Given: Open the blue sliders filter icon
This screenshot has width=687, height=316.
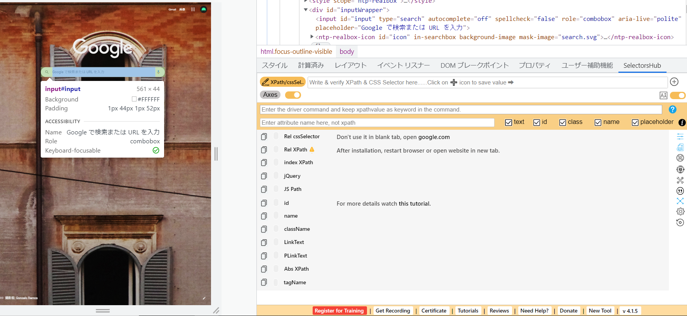Looking at the screenshot, I should click(680, 136).
